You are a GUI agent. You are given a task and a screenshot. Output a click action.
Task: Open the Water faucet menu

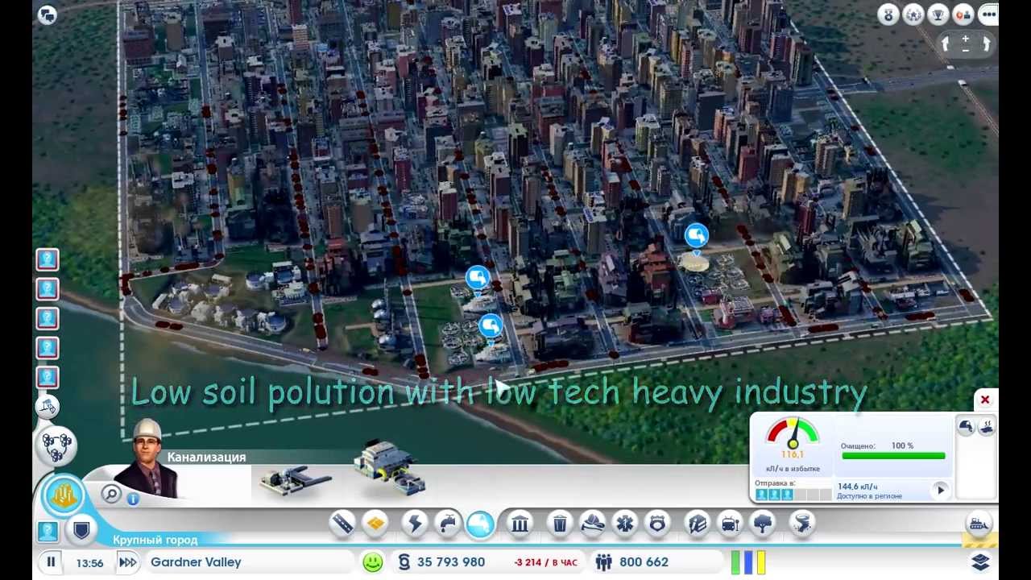[448, 524]
